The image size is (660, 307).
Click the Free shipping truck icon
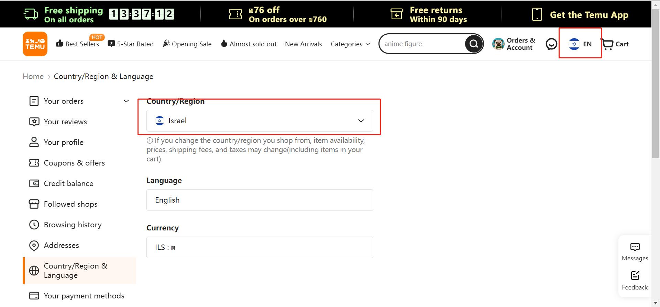click(31, 14)
